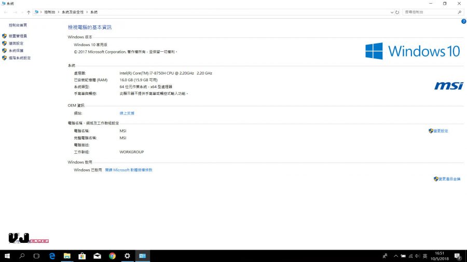Open the Windows Start menu
The height and width of the screenshot is (262, 467).
coord(7,256)
